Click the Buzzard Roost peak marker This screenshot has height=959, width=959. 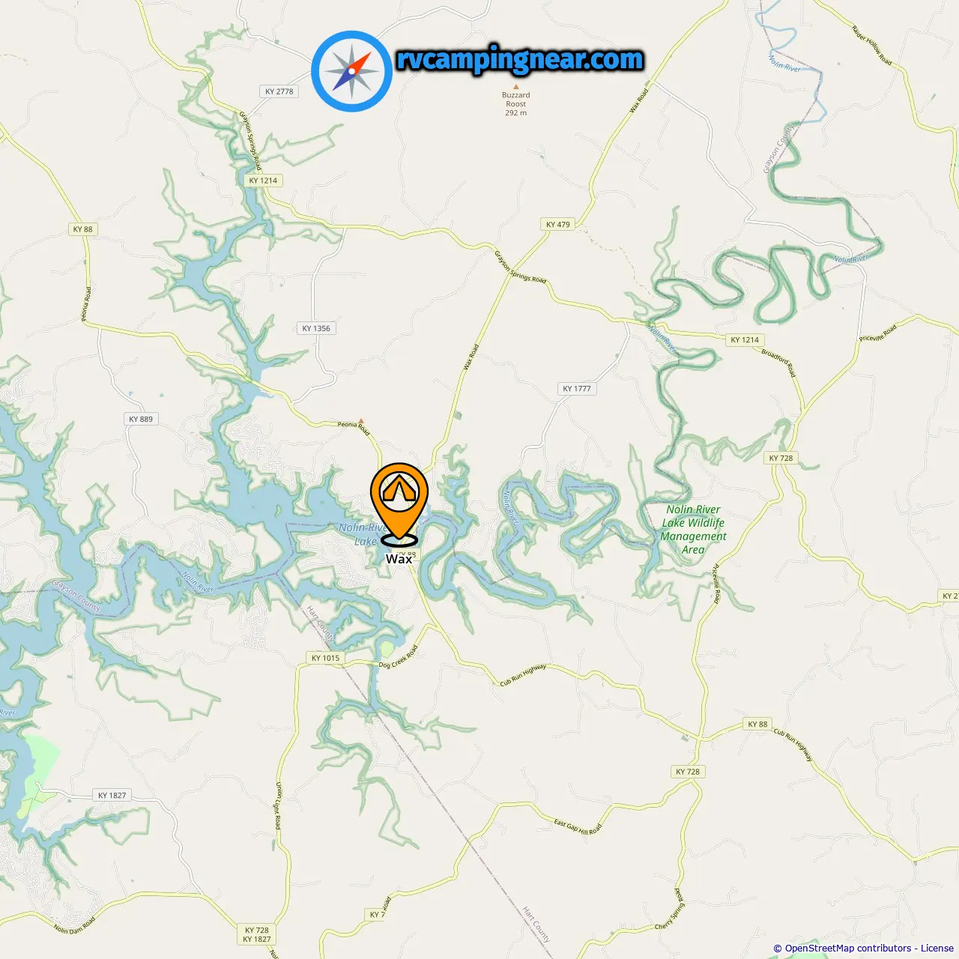515,86
